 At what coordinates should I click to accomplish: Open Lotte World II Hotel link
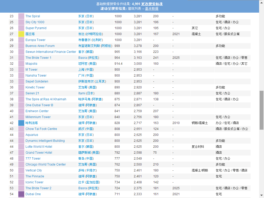point(39,146)
